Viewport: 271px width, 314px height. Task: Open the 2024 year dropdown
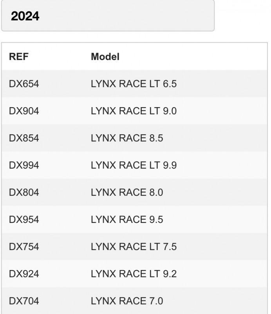[108, 16]
